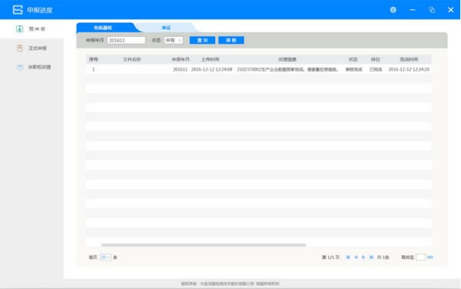Click the blue 查询 button
The image size is (461, 289).
[202, 40]
